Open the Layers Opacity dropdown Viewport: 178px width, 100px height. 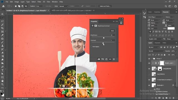[176, 51]
